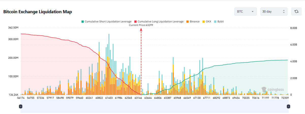The height and width of the screenshot is (114, 305).
Task: Click the 6.00B right axis label
Action: pyautogui.click(x=294, y=44)
